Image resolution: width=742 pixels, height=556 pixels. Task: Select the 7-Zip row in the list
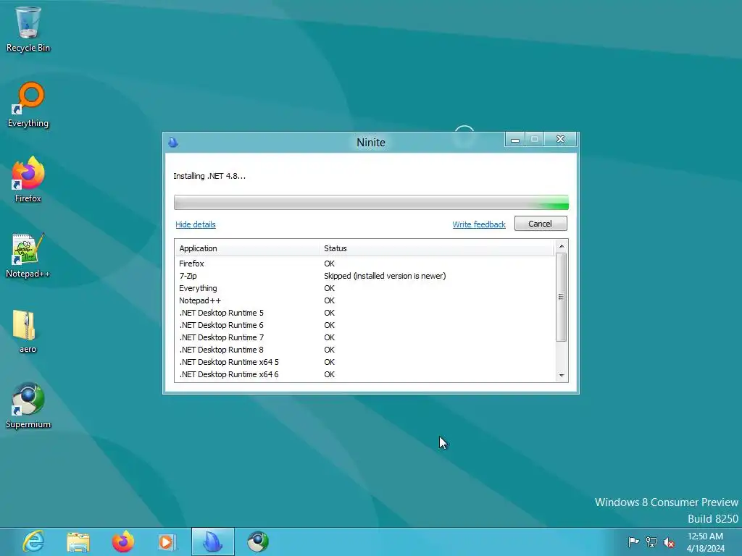coord(365,276)
